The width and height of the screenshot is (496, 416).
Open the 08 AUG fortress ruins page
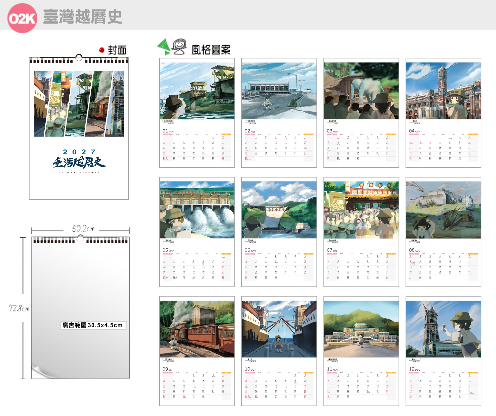444,232
